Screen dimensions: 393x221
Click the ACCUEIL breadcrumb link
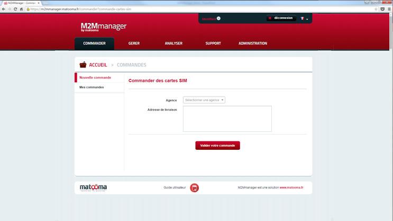pos(98,65)
